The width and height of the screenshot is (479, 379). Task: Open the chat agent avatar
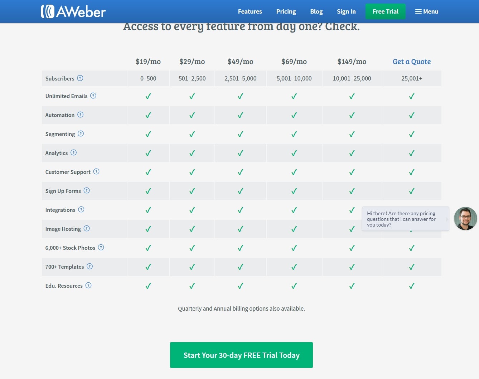click(x=465, y=218)
